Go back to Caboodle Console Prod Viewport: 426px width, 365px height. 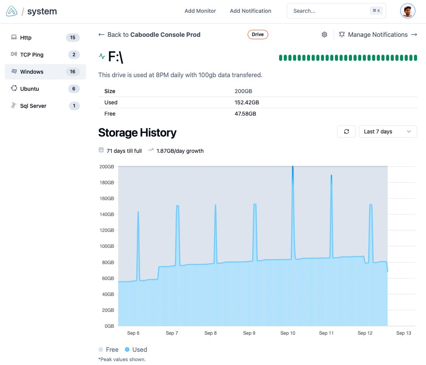click(x=149, y=35)
